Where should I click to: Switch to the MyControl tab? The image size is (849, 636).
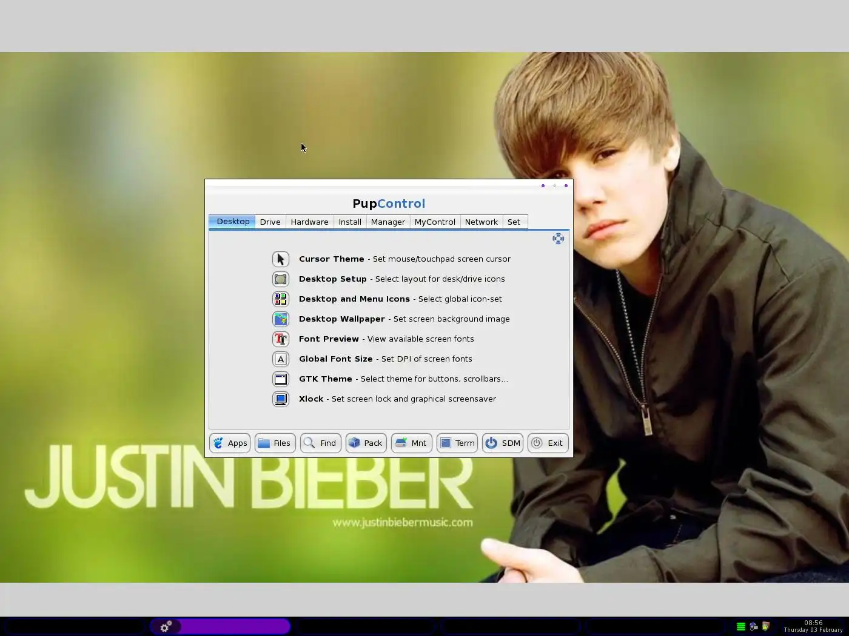click(x=435, y=222)
